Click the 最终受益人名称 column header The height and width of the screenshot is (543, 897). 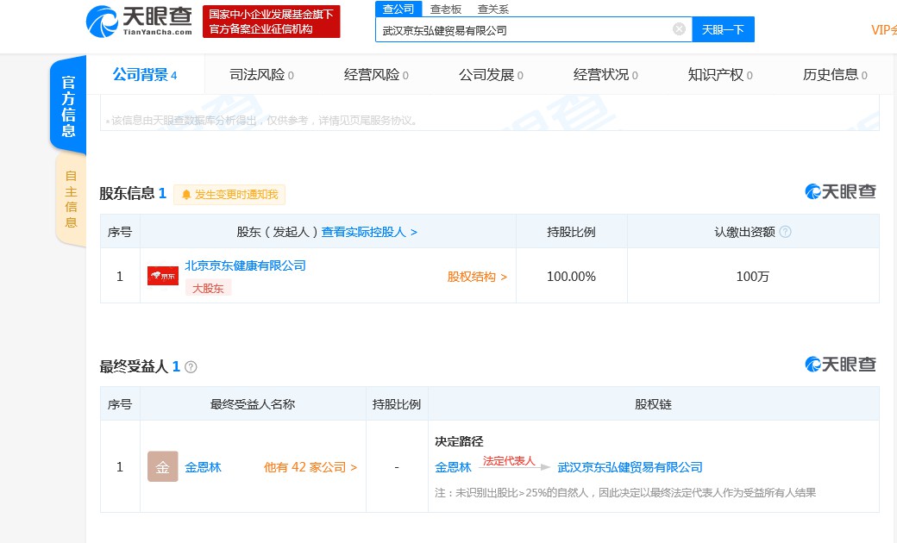pyautogui.click(x=253, y=405)
